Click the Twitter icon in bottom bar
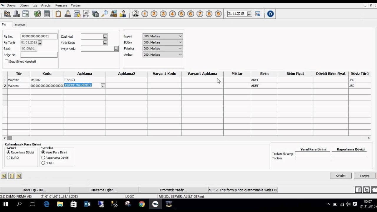The width and height of the screenshot is (377, 212). point(366,190)
